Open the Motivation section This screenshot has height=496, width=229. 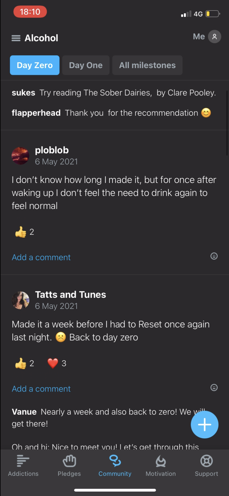[x=160, y=465]
